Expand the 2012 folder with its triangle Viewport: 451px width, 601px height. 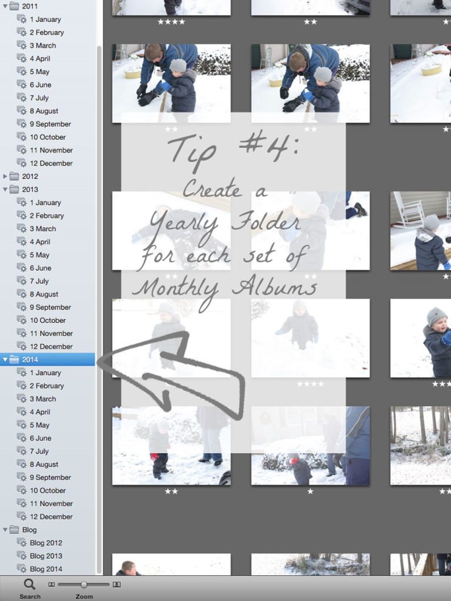pos(5,176)
